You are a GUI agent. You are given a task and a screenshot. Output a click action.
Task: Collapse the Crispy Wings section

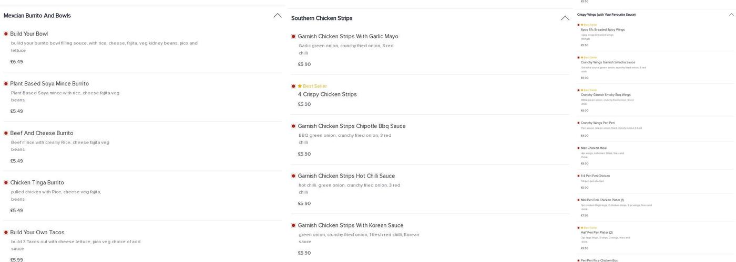tap(731, 15)
